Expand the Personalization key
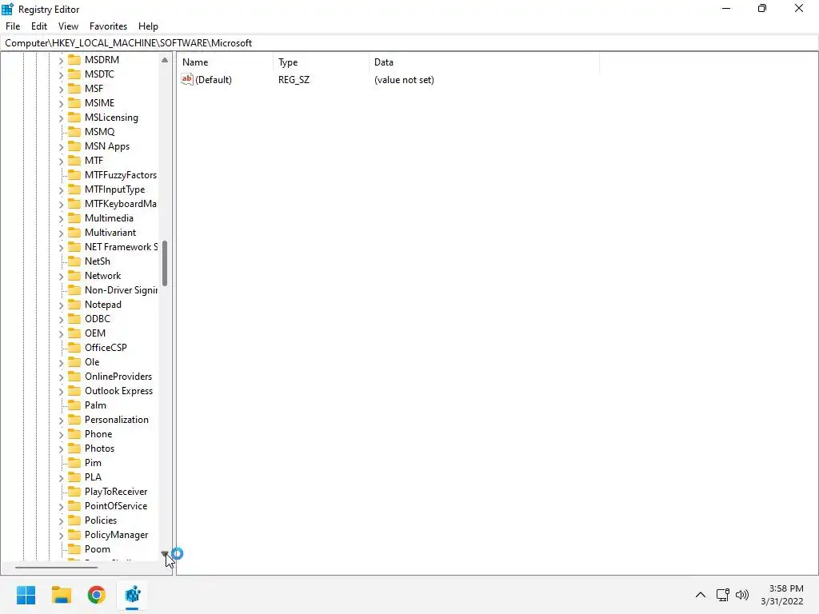Viewport: 819px width, 614px height. [61, 421]
